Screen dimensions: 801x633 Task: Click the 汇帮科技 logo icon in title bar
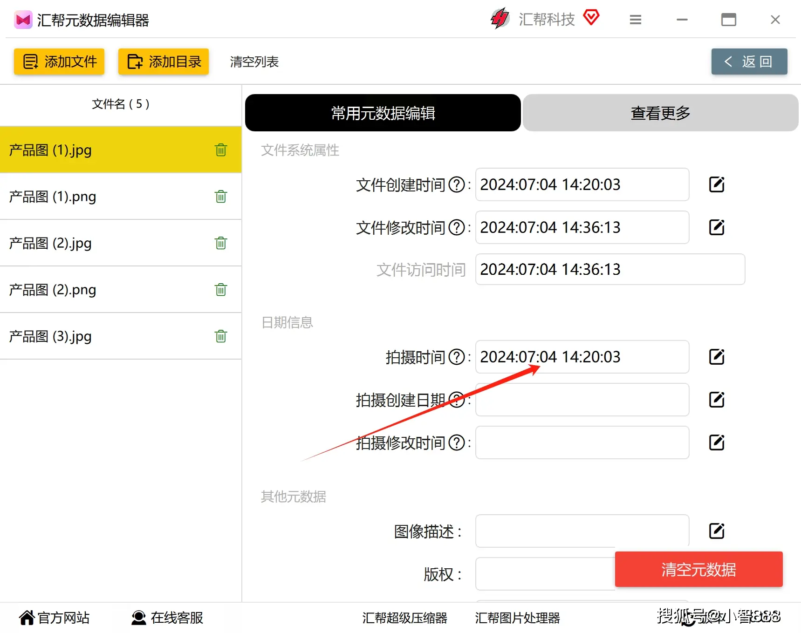(500, 19)
